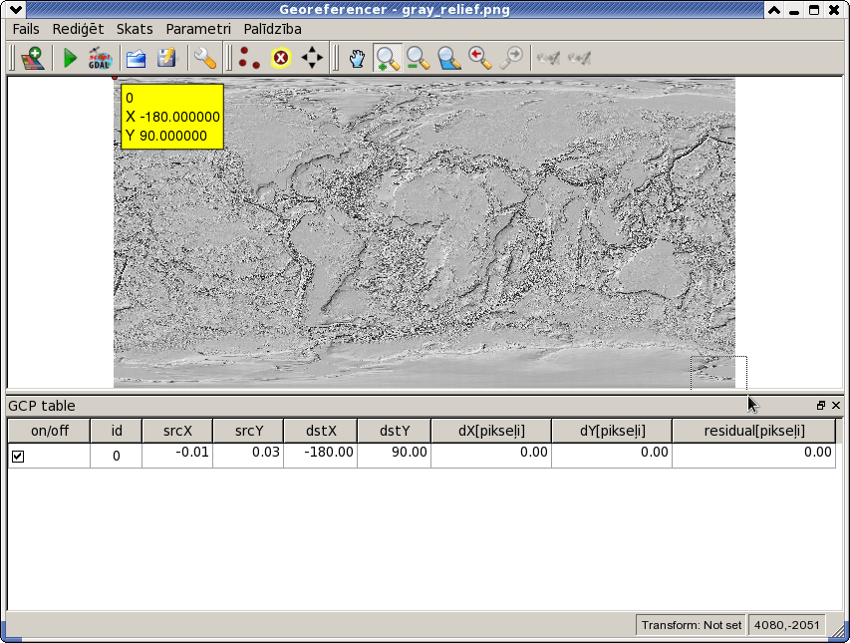Click Link Georeferencer to QGIS icon
This screenshot has height=643, width=850.
pyautogui.click(x=548, y=58)
